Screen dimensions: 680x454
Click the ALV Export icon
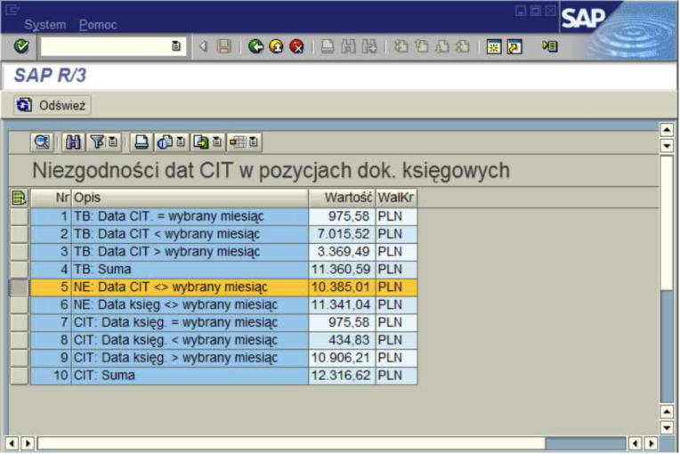coord(201,142)
